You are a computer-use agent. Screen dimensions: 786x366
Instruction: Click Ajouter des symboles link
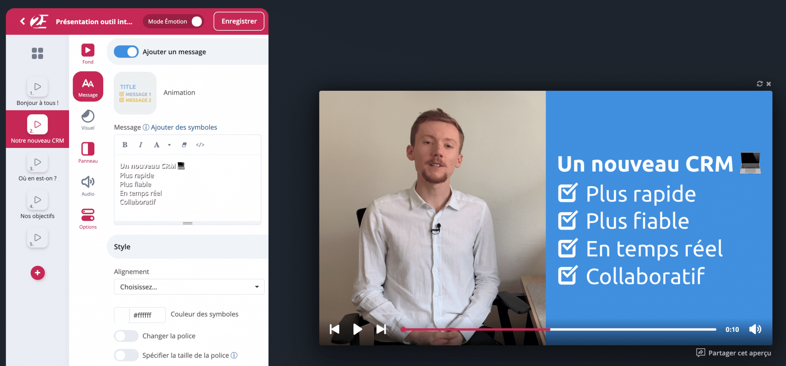click(184, 127)
